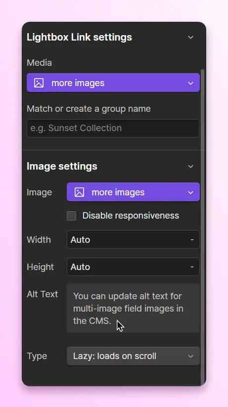Enable the Disable responsiveness checkbox
The width and height of the screenshot is (228, 407).
[71, 216]
